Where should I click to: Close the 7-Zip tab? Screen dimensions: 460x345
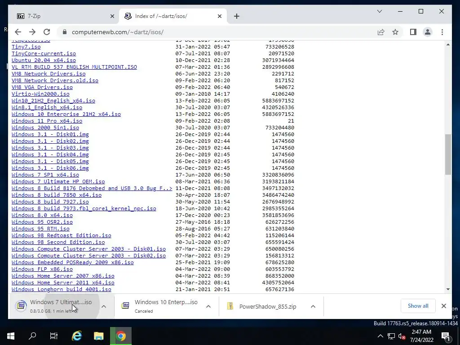click(x=112, y=16)
